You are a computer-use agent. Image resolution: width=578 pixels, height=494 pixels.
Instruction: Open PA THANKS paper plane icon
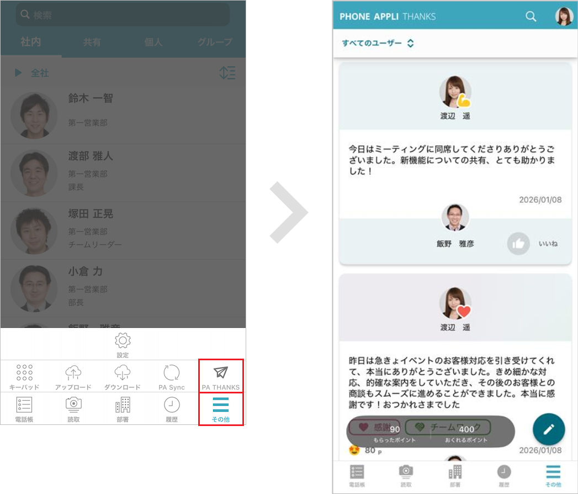pos(221,373)
